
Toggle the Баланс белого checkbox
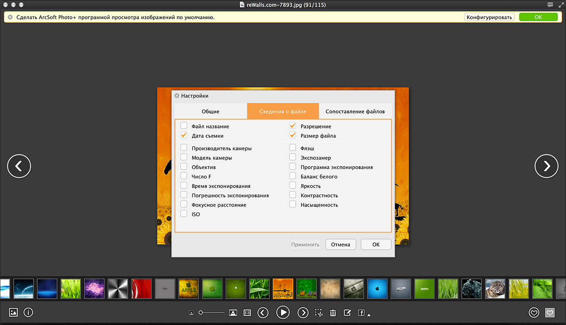click(x=293, y=176)
